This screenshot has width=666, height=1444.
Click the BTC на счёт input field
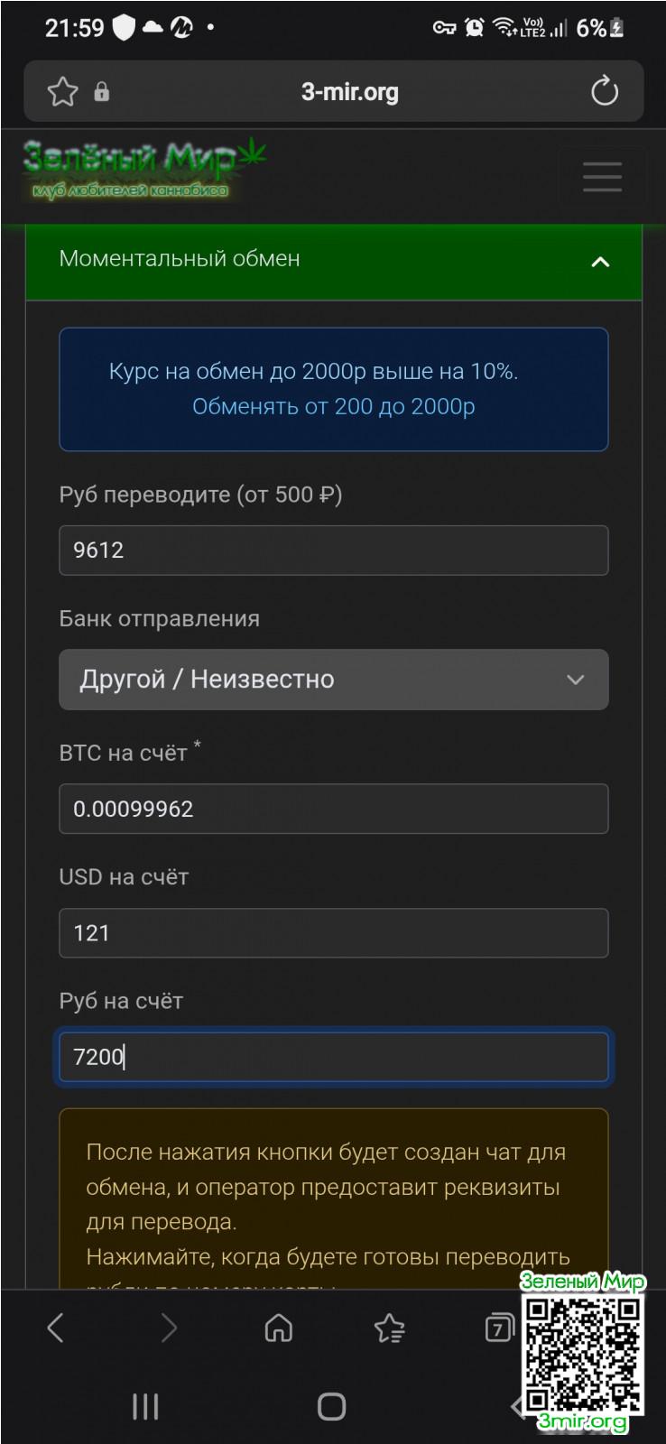point(333,809)
